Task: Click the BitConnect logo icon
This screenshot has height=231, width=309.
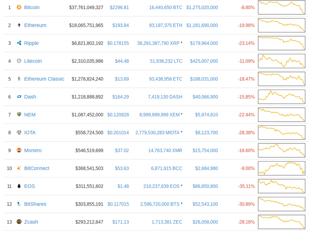Action: [x=19, y=168]
